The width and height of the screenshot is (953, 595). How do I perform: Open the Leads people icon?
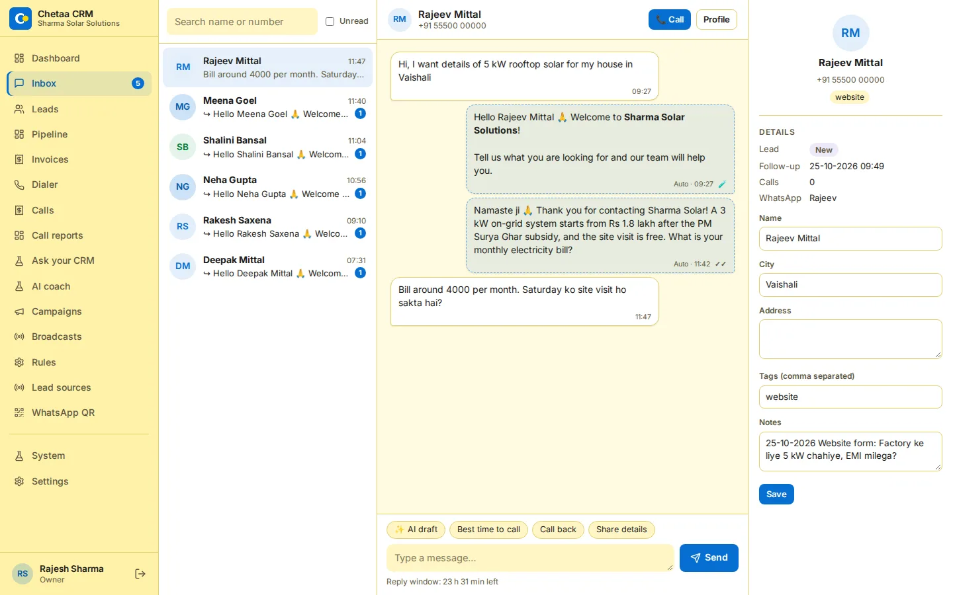point(19,109)
